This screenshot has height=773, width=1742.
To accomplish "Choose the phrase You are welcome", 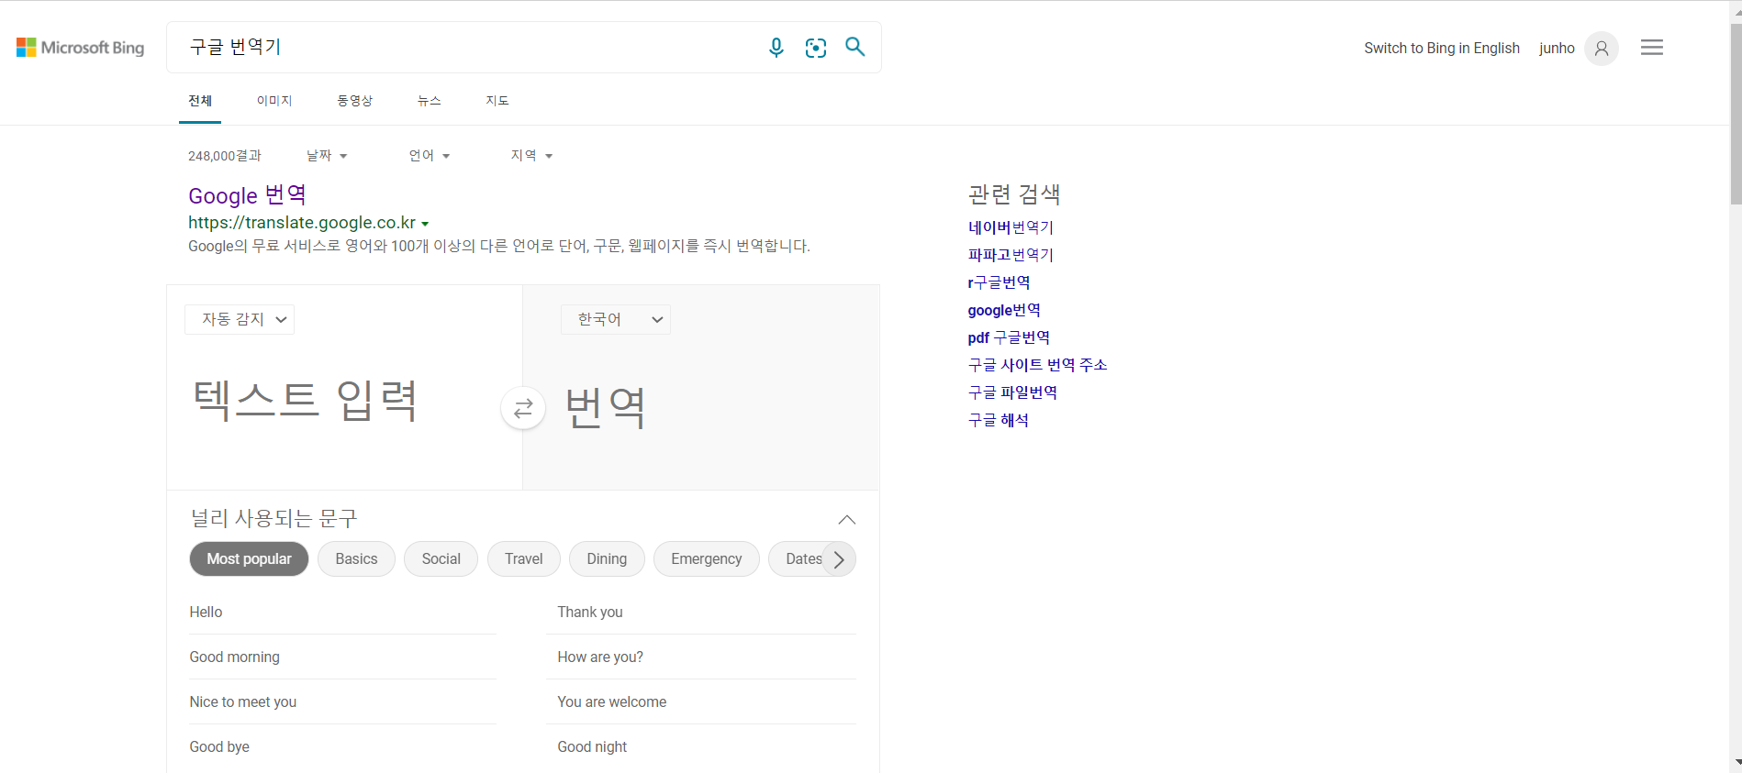I will [x=612, y=702].
